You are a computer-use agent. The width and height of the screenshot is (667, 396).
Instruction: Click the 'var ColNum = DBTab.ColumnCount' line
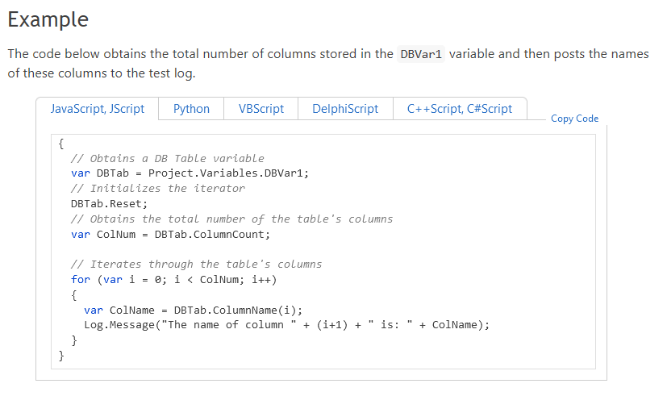click(170, 234)
